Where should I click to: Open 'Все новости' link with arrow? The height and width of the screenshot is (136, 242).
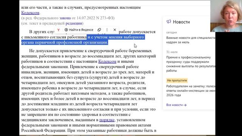pos(177,105)
